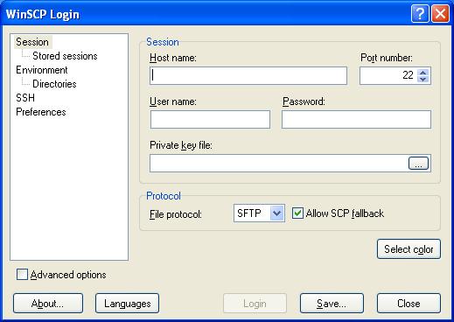Increase port number with up arrow

pos(423,73)
